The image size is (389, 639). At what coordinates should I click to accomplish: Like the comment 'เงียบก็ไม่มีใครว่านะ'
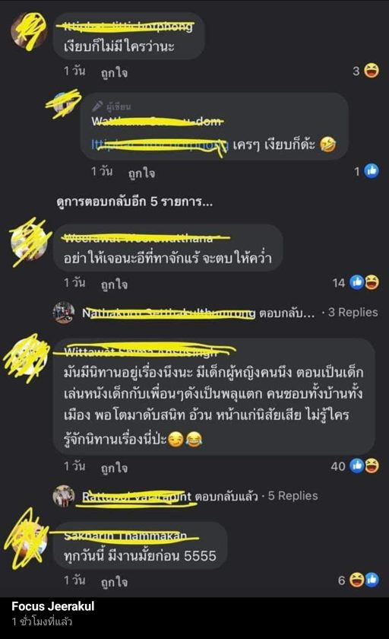(x=114, y=73)
